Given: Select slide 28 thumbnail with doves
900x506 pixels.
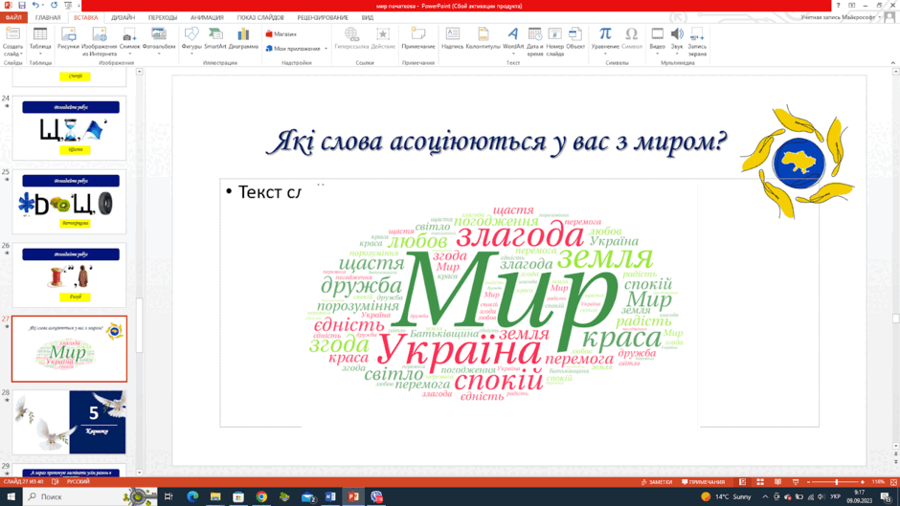Looking at the screenshot, I should [x=70, y=422].
